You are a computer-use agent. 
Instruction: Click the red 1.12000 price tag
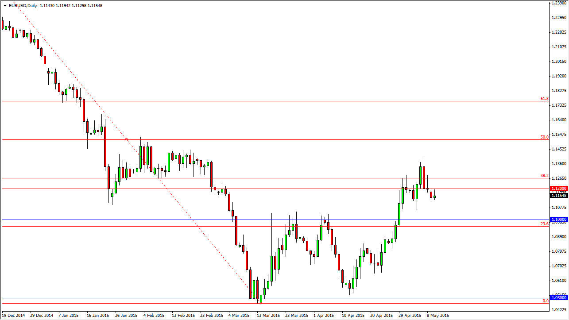(x=559, y=188)
